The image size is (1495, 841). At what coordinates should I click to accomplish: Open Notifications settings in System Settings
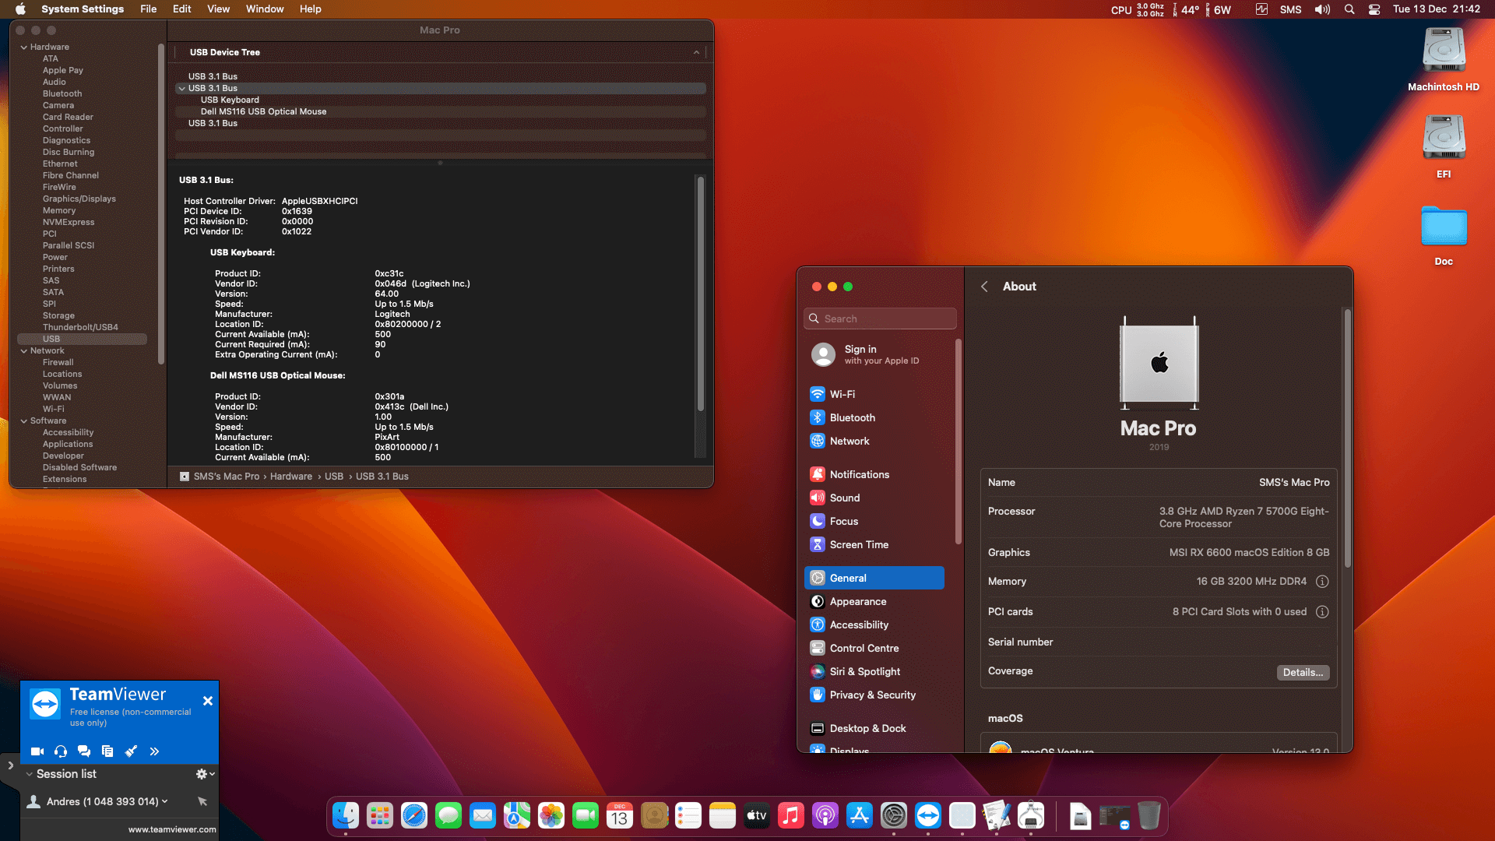(x=859, y=474)
